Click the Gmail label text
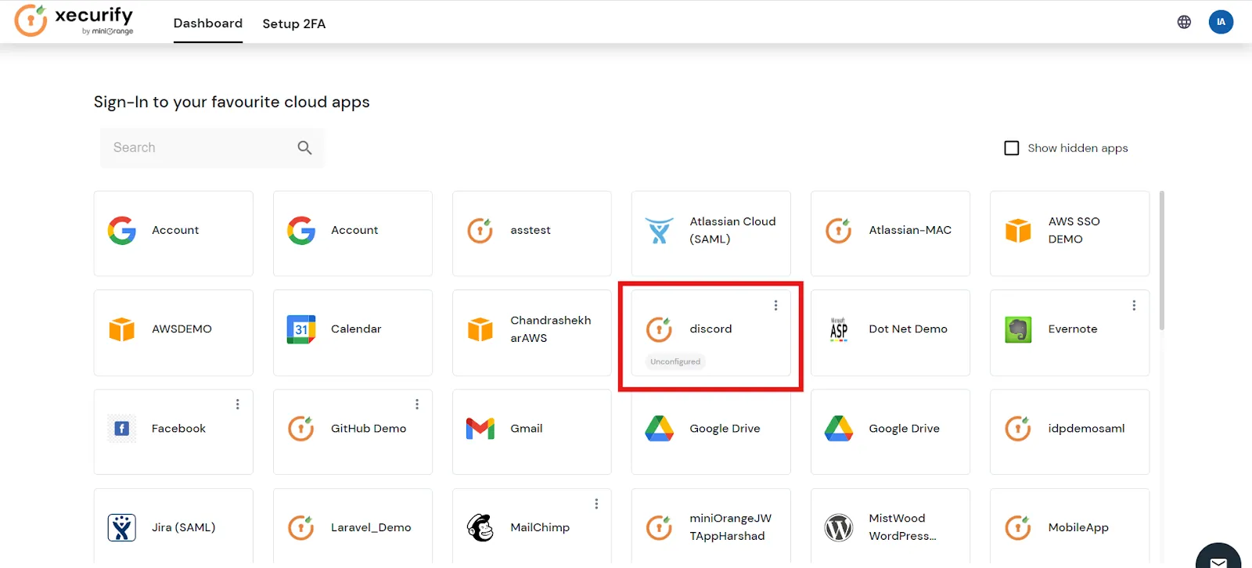The width and height of the screenshot is (1252, 568). point(527,429)
